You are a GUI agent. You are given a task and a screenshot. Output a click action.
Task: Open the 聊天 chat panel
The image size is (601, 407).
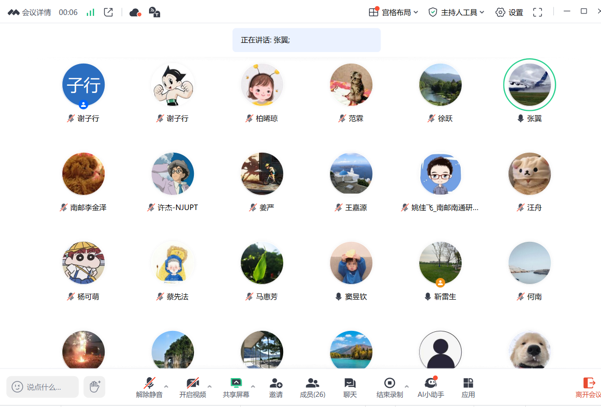[x=350, y=387]
